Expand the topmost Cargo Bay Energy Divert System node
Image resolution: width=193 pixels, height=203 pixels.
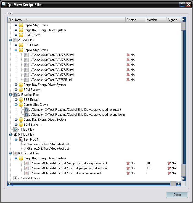coord(16,30)
